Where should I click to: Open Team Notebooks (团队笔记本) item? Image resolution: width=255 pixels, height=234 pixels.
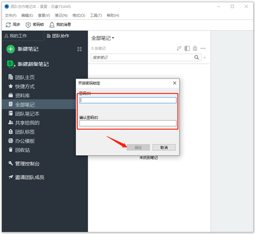pyautogui.click(x=24, y=113)
